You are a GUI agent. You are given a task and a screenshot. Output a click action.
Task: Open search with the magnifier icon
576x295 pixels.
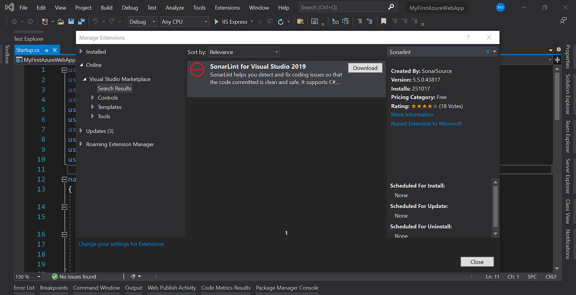pos(391,7)
